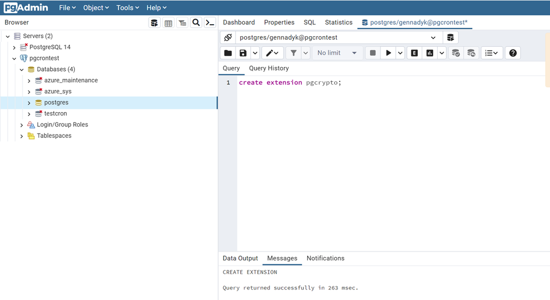
Task: Click the connection status icon
Action: pyautogui.click(x=228, y=37)
